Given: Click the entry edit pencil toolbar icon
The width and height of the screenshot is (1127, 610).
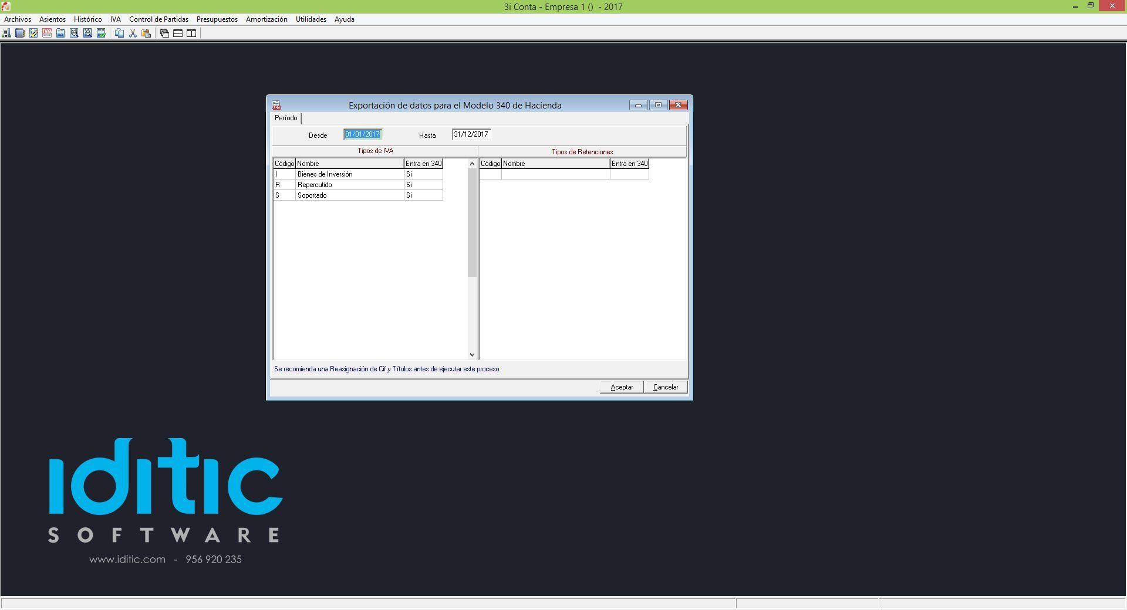Looking at the screenshot, I should click(x=33, y=33).
